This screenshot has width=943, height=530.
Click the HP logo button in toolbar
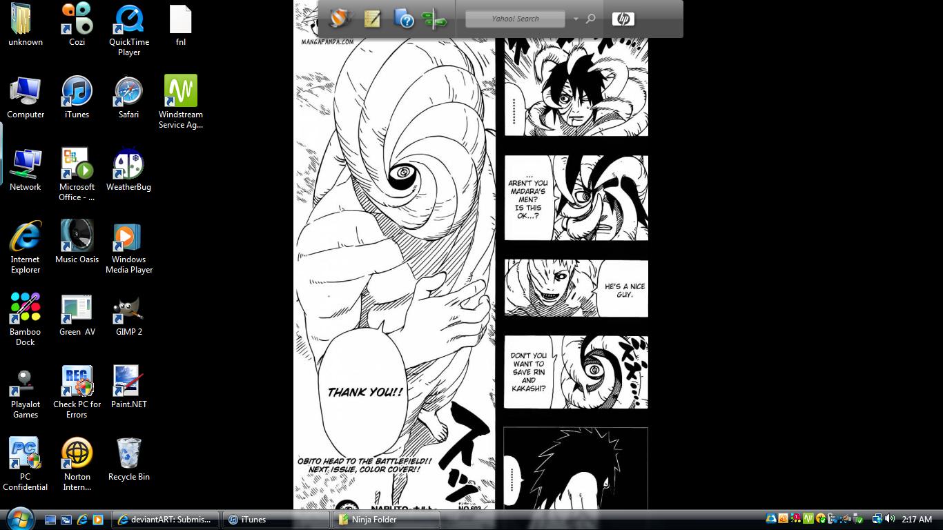pos(623,19)
